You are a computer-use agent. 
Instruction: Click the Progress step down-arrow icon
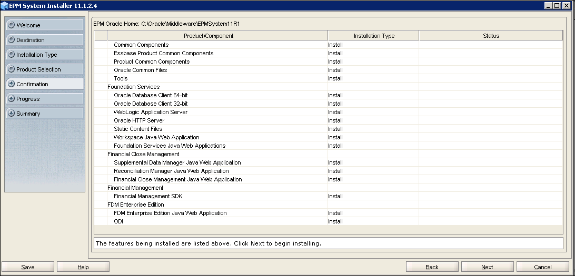click(x=12, y=98)
